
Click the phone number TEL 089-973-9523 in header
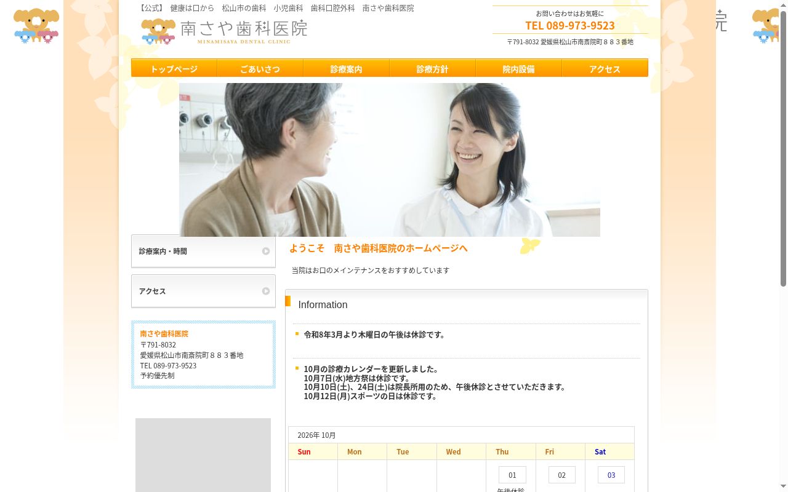570,25
